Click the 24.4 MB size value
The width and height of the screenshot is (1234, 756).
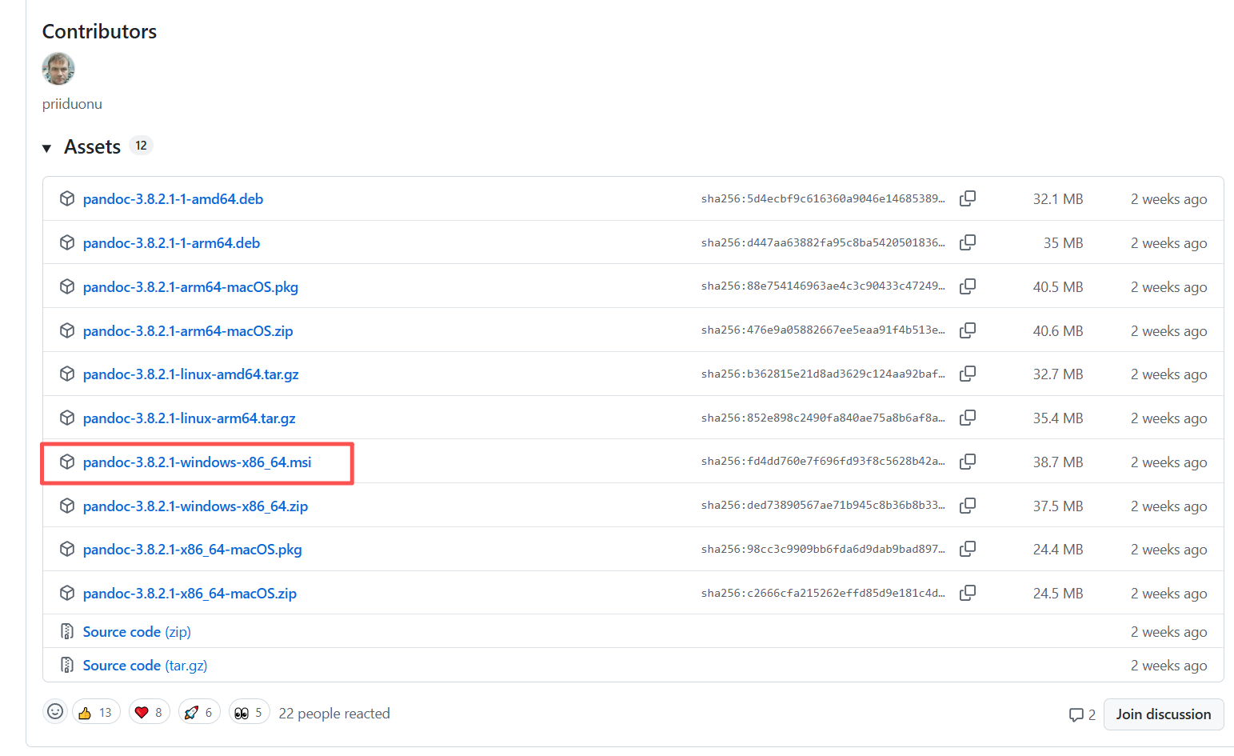click(1057, 550)
